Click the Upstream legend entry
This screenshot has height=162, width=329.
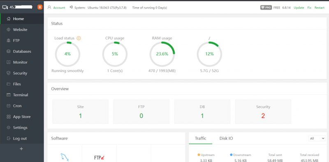click(206, 155)
